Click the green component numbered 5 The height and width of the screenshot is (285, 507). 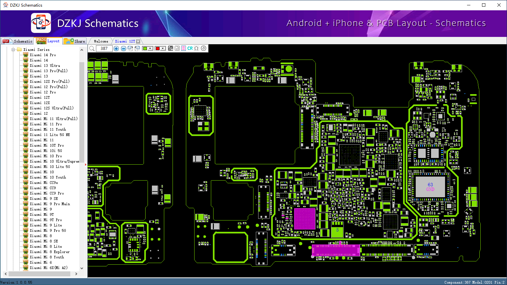tap(337, 230)
